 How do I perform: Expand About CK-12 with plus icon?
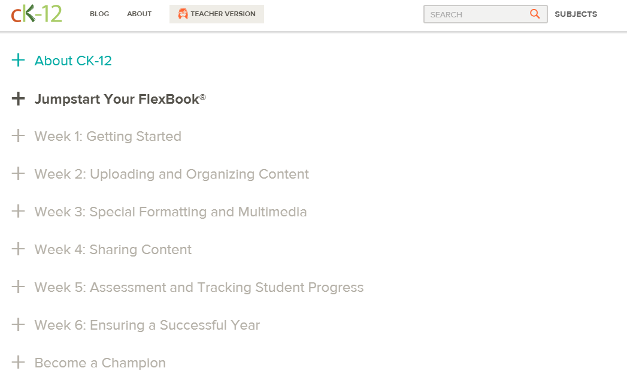19,61
